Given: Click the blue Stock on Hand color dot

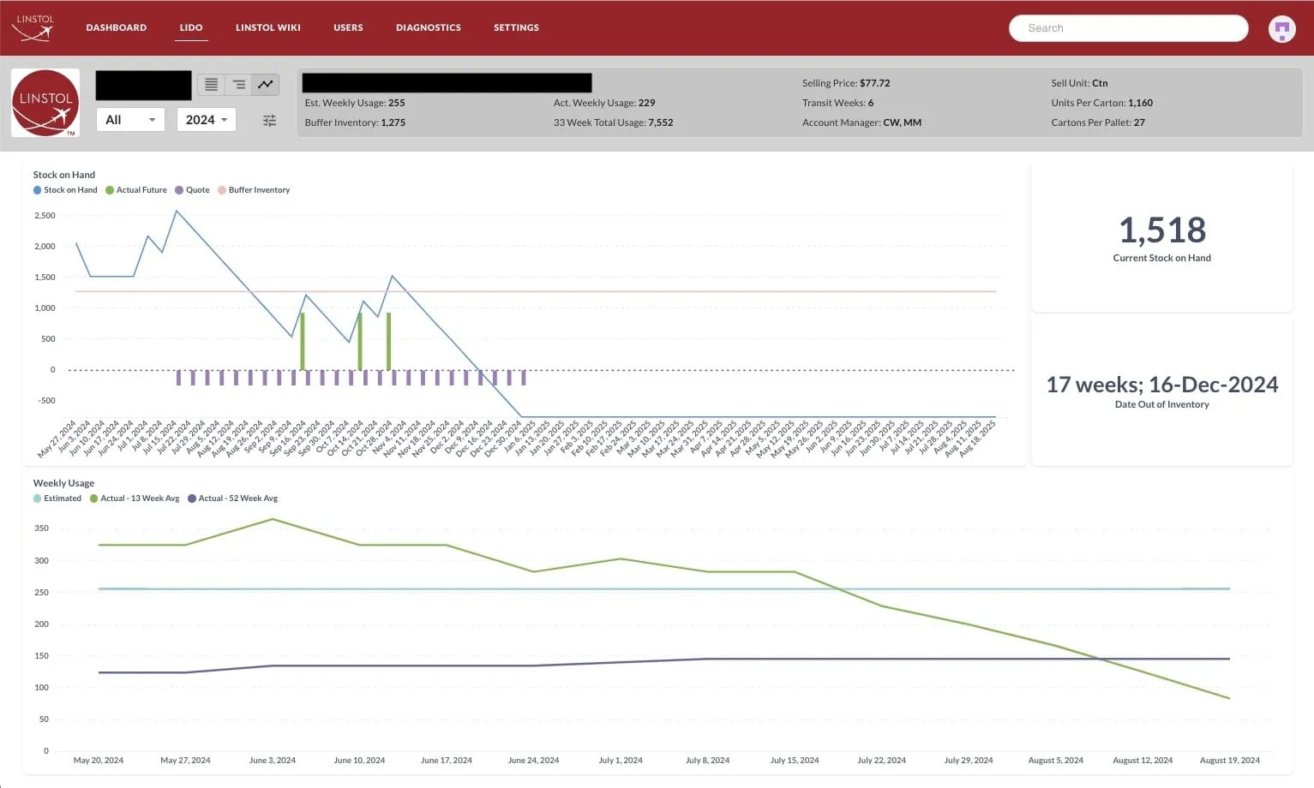Looking at the screenshot, I should [x=37, y=190].
